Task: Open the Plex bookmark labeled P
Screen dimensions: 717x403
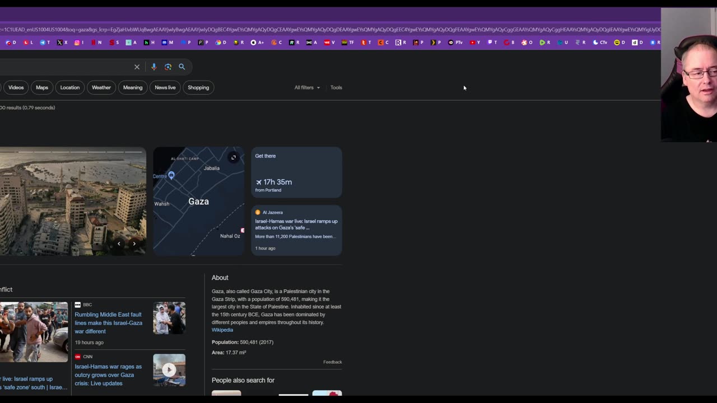Action: (435, 43)
